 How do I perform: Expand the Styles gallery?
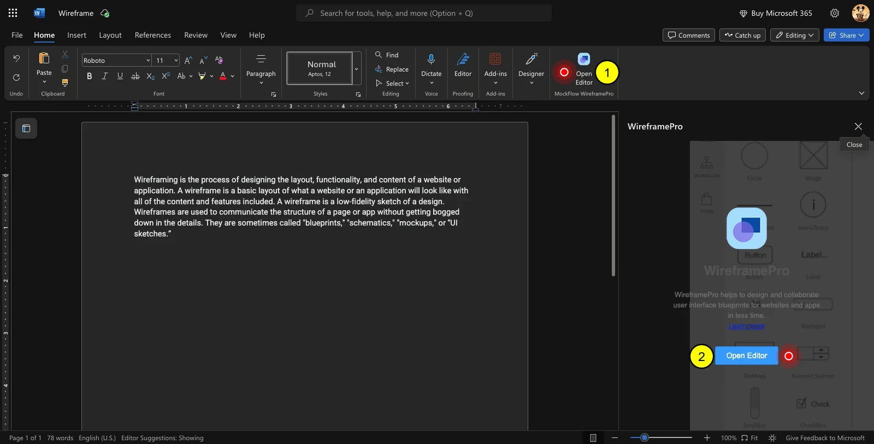pos(357,69)
